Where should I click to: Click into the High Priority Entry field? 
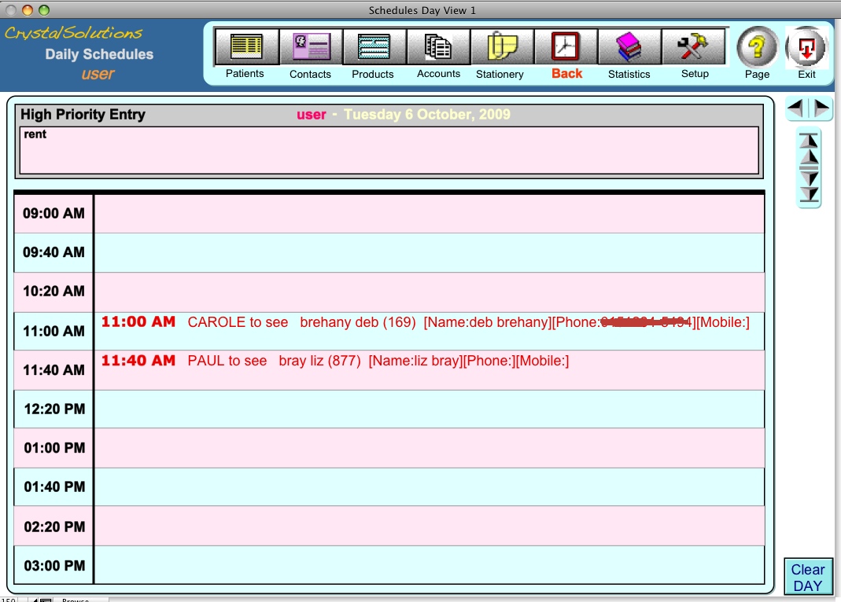pyautogui.click(x=389, y=151)
